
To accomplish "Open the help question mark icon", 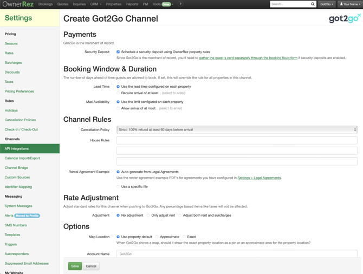I will pos(180,4).
